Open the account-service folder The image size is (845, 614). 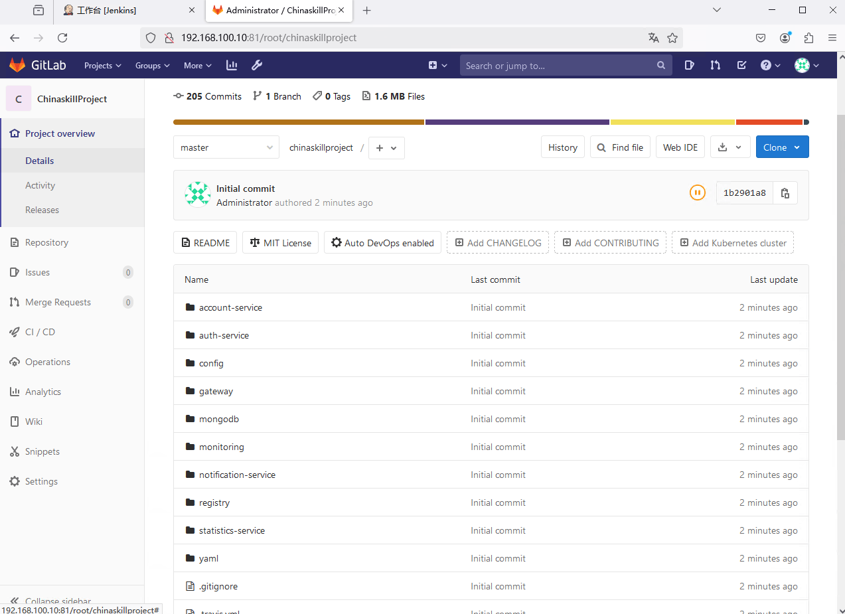[x=230, y=307]
